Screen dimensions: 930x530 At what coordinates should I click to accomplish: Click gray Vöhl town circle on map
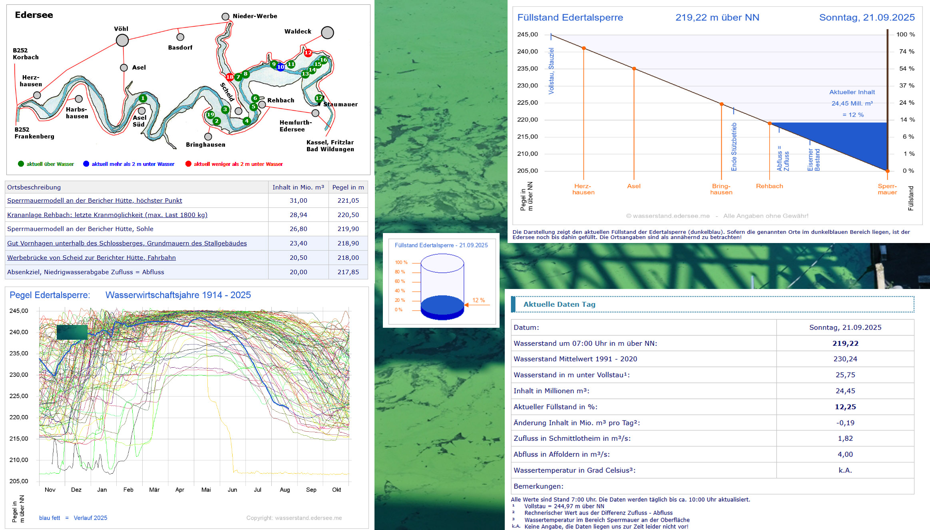[122, 40]
